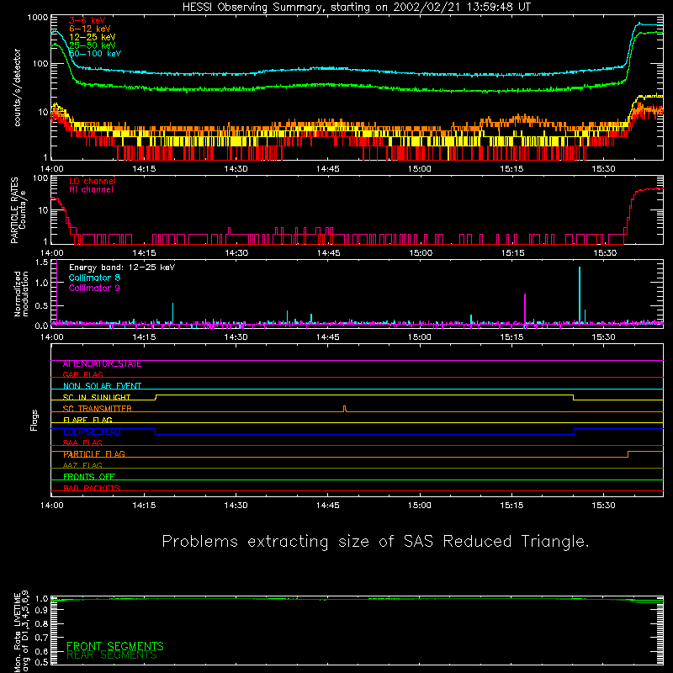673x673 pixels.
Task: Click the FLARE_FLAG label
Action: tap(87, 420)
